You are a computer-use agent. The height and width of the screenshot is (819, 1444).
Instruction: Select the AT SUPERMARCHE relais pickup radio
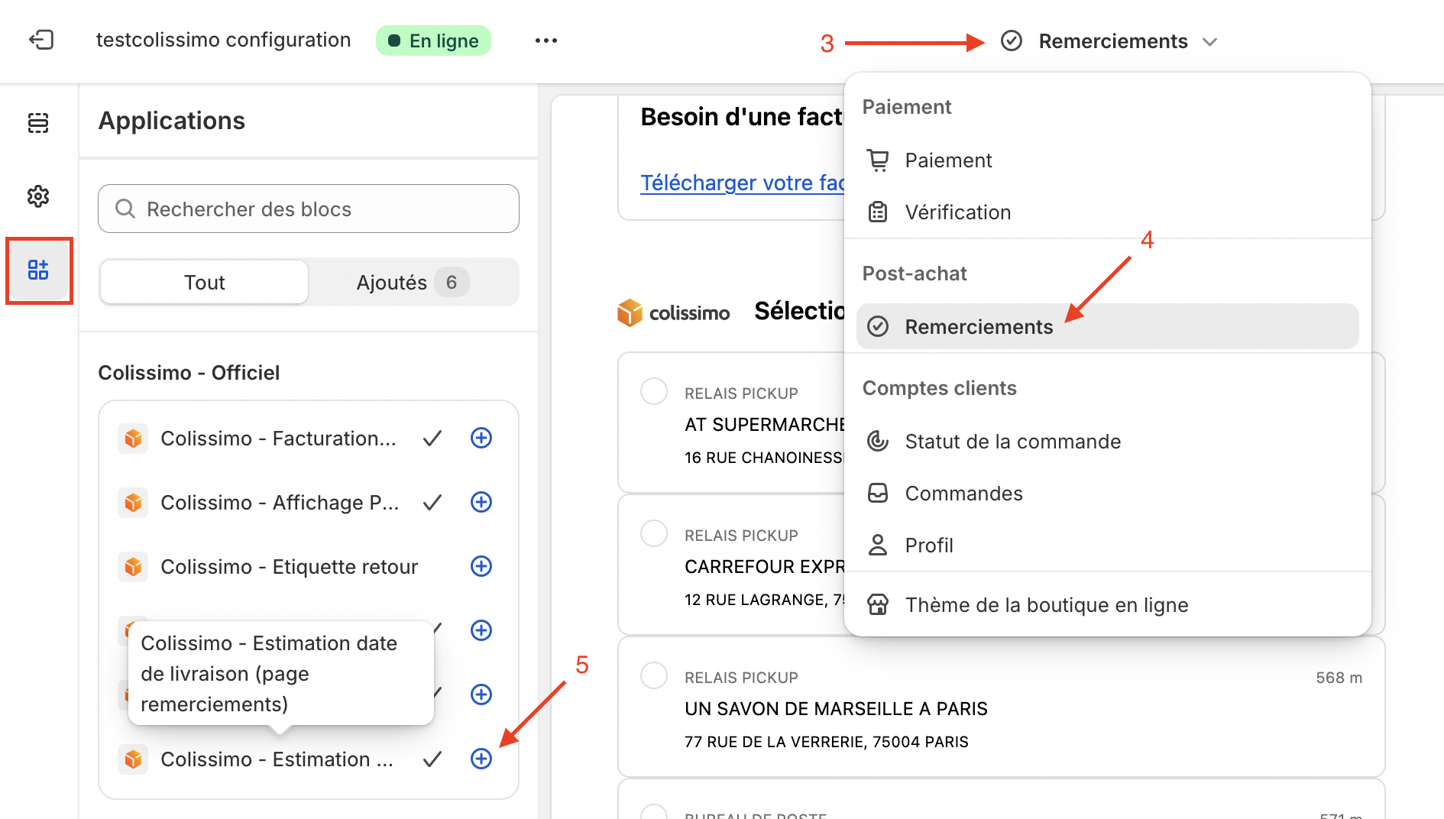654,391
